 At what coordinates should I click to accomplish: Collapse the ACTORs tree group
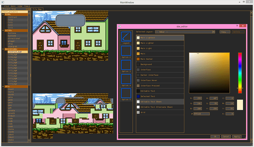[x=3, y=31]
